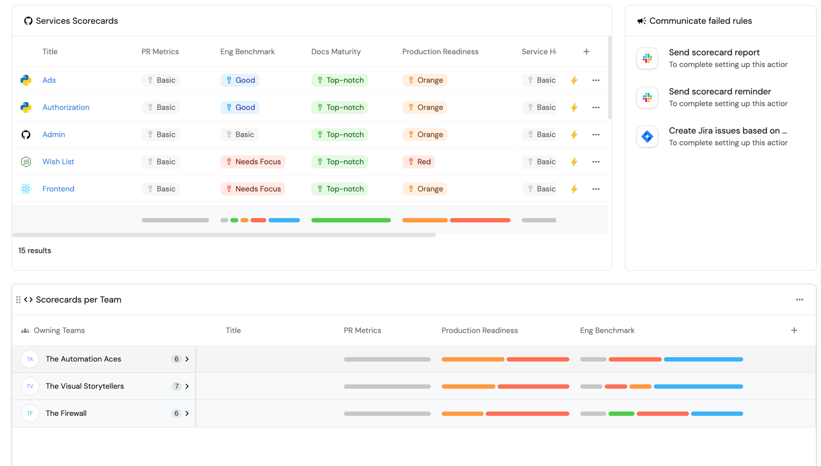
Task: Select Send scorecard reminder action
Action: pos(719,92)
